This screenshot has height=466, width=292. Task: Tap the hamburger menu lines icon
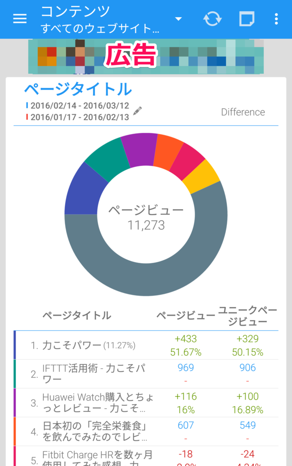coord(19,19)
